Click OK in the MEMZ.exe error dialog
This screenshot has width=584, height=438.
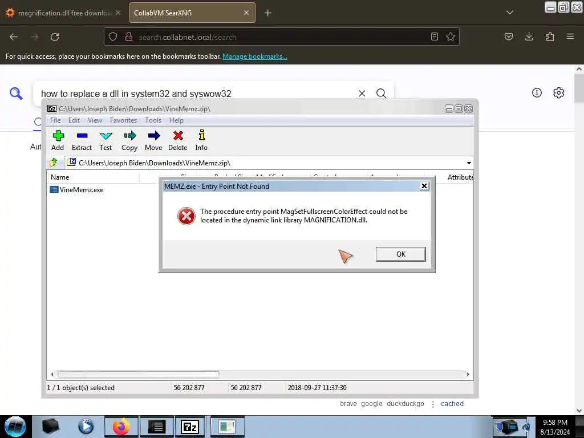(x=401, y=254)
